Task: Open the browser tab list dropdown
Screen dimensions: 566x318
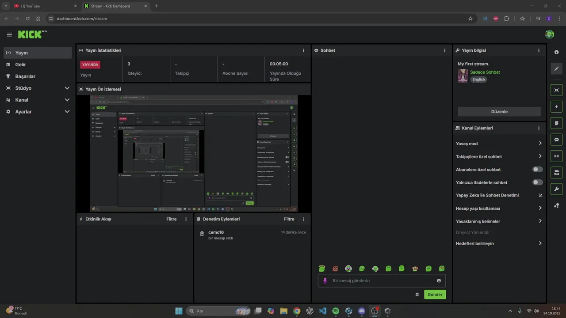Action: coord(6,6)
